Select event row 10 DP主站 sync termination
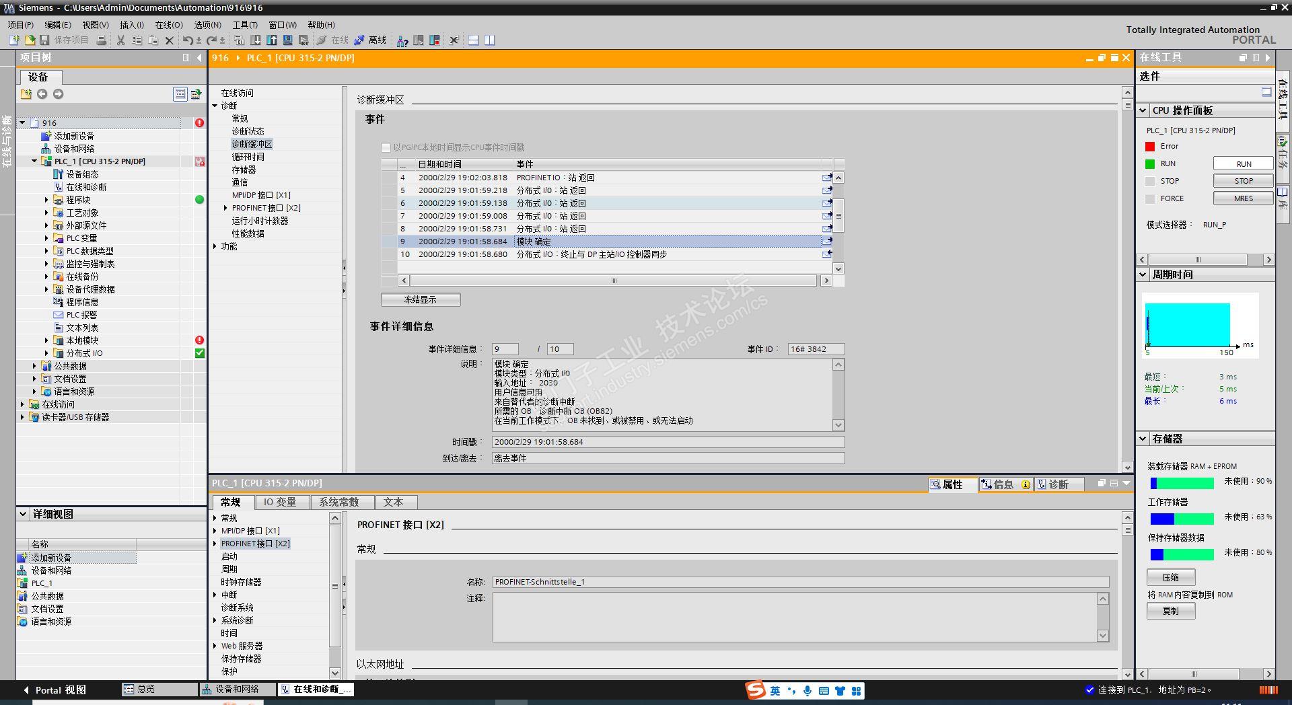 pos(607,254)
